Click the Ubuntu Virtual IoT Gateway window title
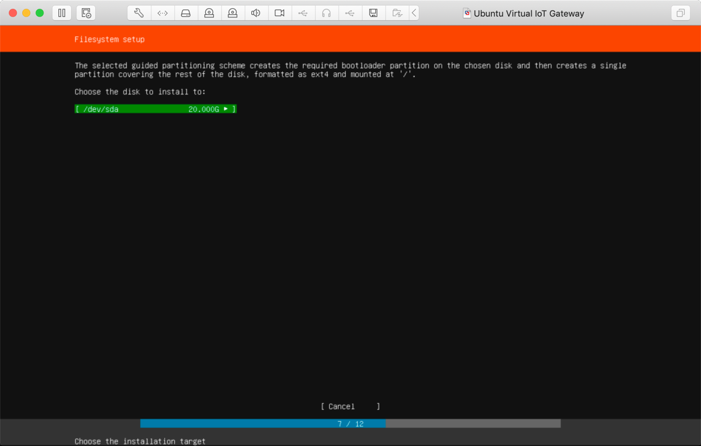Viewport: 701px width, 446px height. pyautogui.click(x=529, y=13)
